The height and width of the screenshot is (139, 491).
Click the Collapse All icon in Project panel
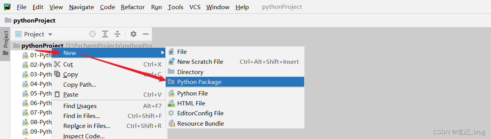coord(117,34)
